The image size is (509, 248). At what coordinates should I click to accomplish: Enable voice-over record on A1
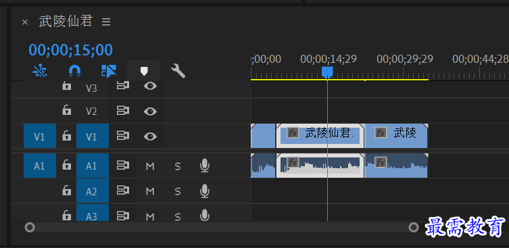point(205,166)
